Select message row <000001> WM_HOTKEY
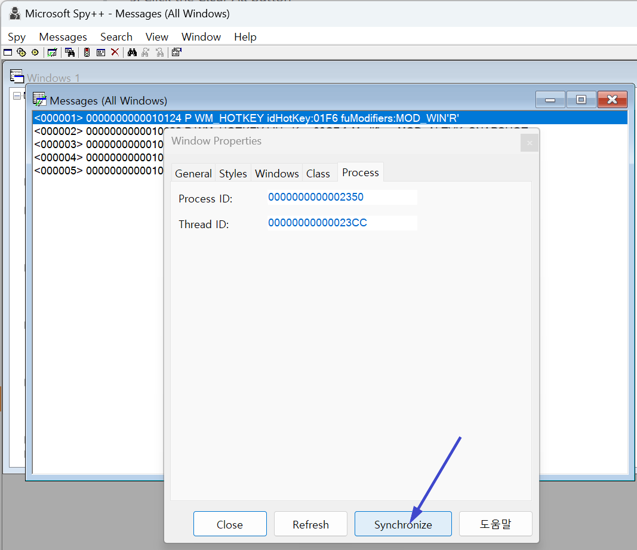 [330, 118]
